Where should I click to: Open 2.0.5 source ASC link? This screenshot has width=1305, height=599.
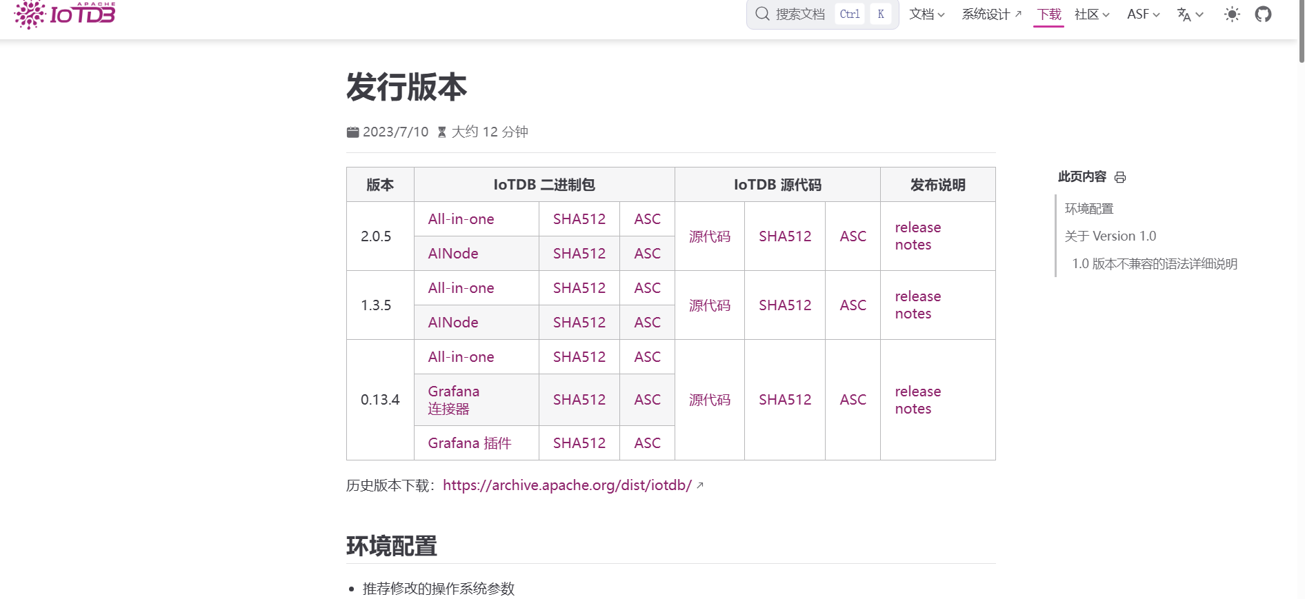(853, 236)
